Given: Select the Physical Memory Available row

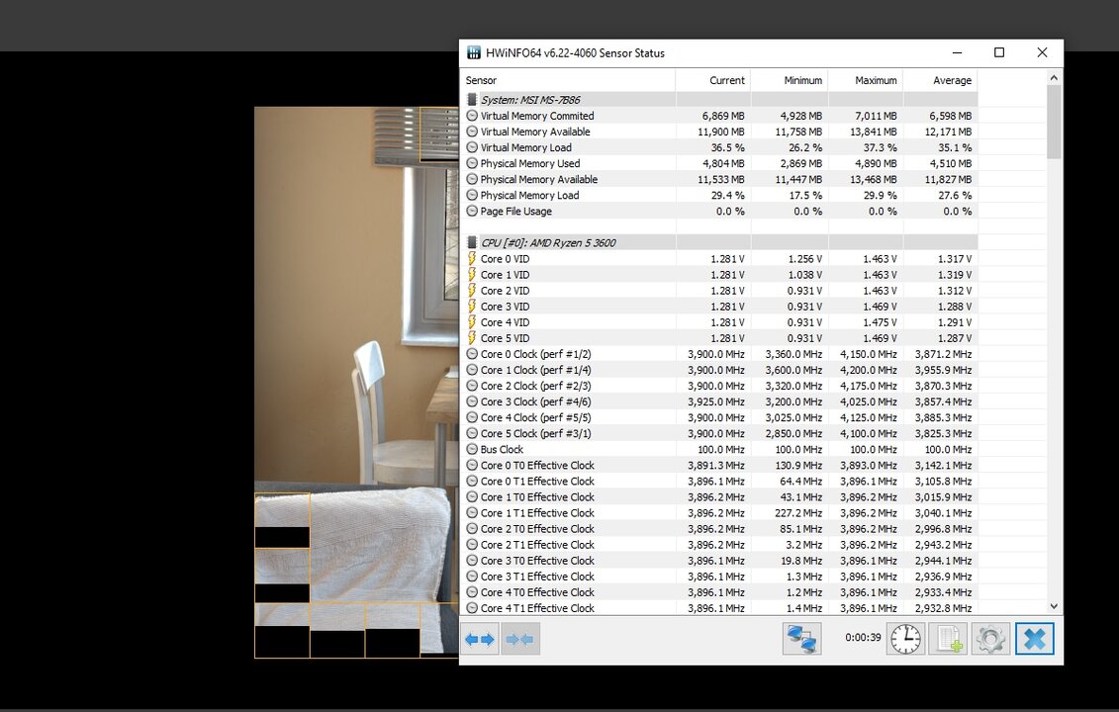Looking at the screenshot, I should pos(719,180).
